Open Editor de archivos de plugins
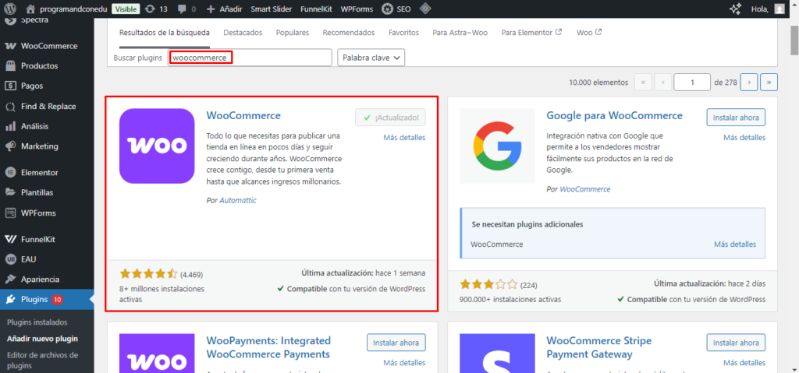This screenshot has width=799, height=373. (x=42, y=360)
